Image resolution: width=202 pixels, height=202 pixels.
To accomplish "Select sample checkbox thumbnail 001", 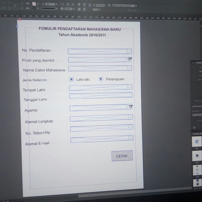I will [x=197, y=141].
